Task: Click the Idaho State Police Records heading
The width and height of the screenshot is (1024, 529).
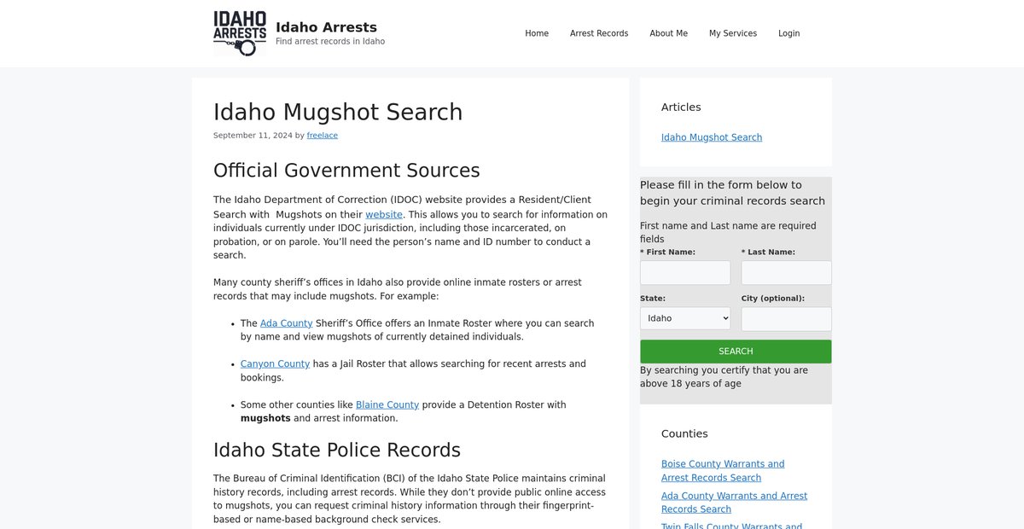Action: 337,450
